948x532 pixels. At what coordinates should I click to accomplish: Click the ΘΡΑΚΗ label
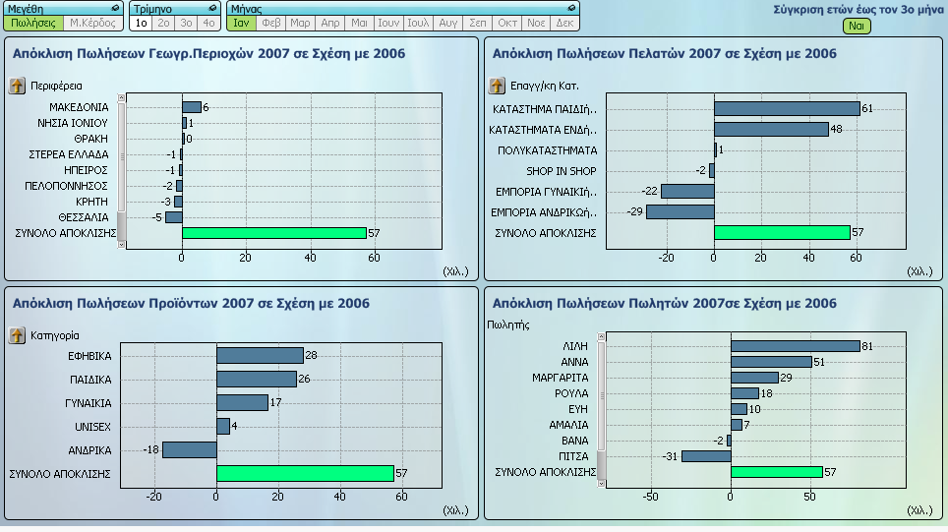click(x=90, y=139)
